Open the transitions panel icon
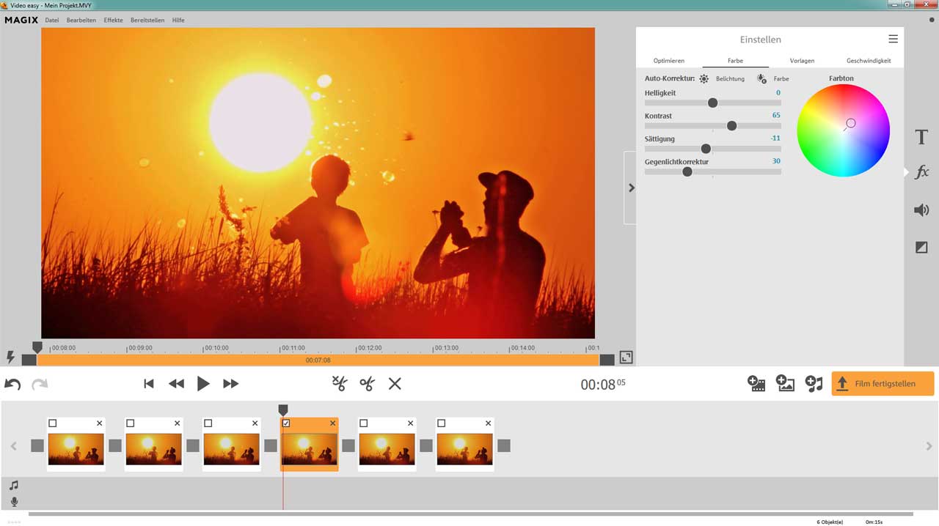Viewport: 939px width, 526px height. pos(921,248)
